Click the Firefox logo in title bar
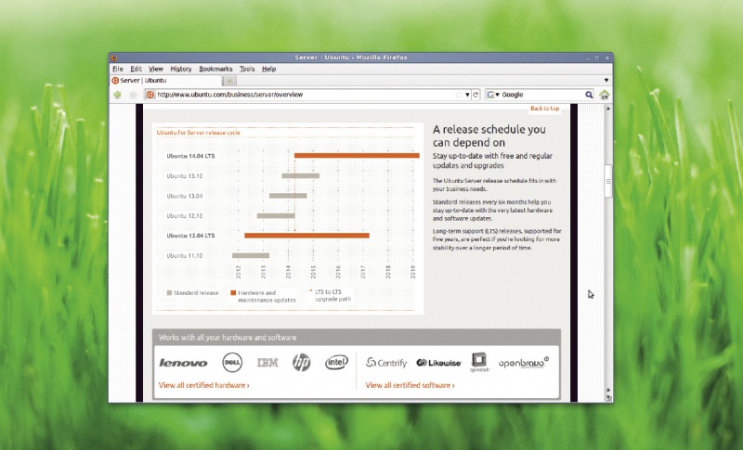743x450 pixels. click(113, 58)
